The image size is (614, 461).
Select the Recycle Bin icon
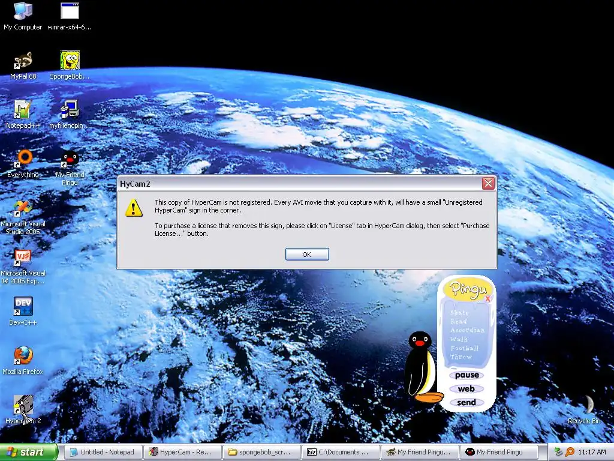(584, 410)
